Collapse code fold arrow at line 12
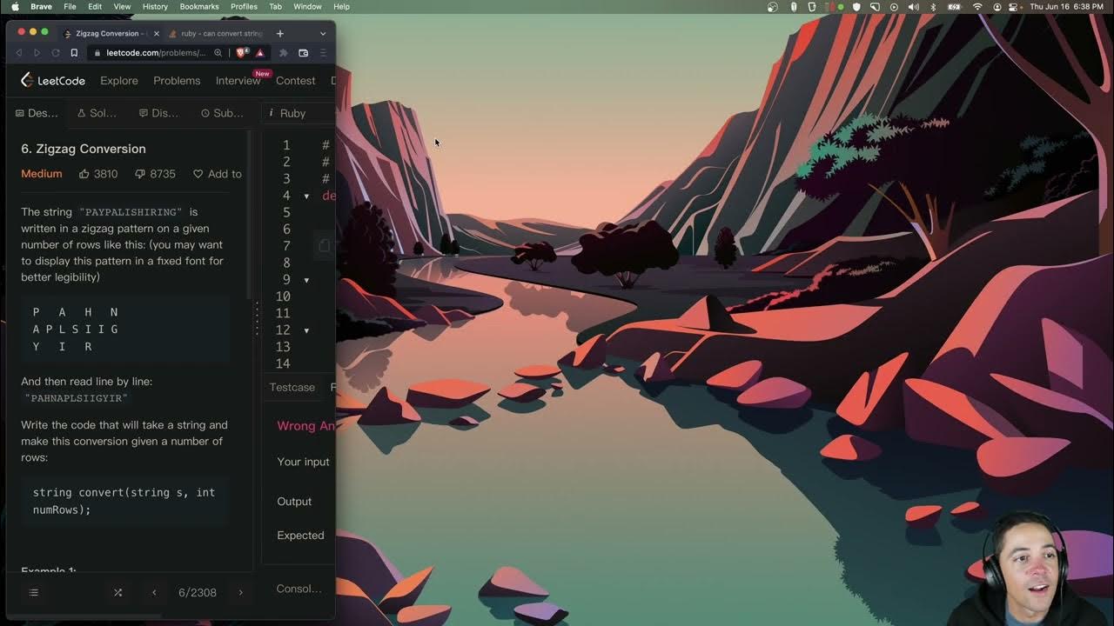The width and height of the screenshot is (1114, 626). (306, 331)
